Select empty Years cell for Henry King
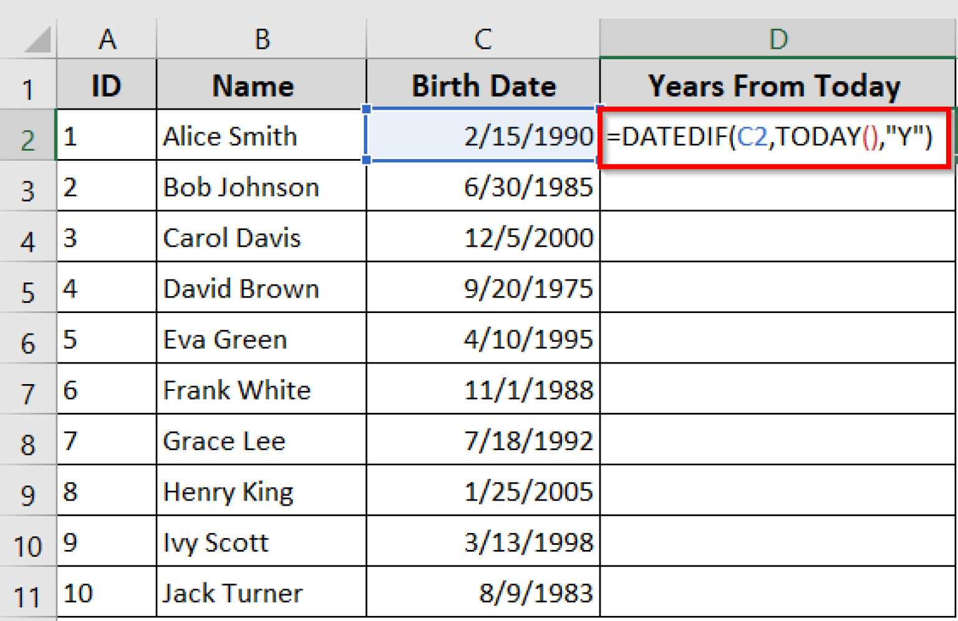 [776, 491]
